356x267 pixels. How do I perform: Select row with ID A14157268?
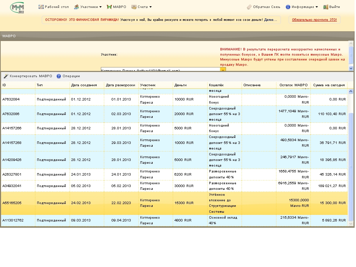click(174, 143)
